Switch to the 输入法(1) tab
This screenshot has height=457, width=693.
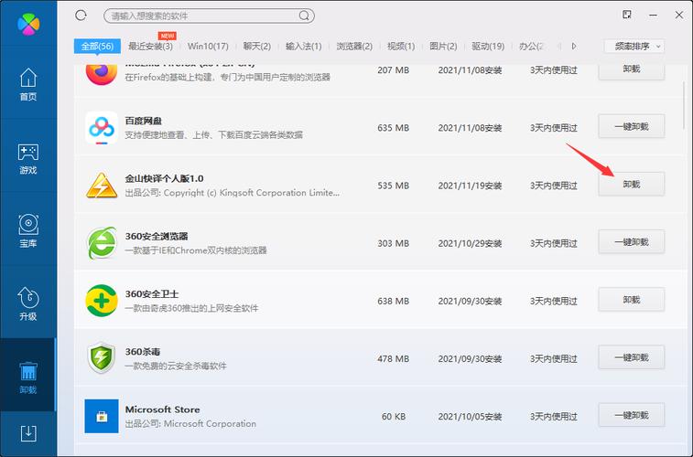tap(304, 46)
